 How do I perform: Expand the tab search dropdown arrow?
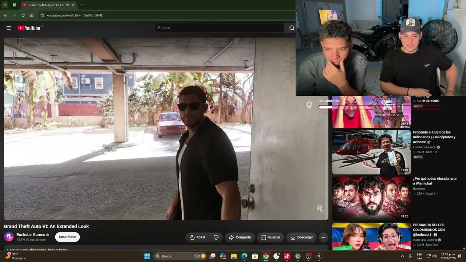tap(5, 5)
